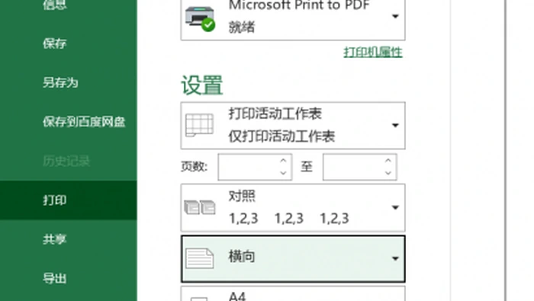The image size is (534, 301).
Task: Open the 另存为 menu item
Action: point(60,82)
